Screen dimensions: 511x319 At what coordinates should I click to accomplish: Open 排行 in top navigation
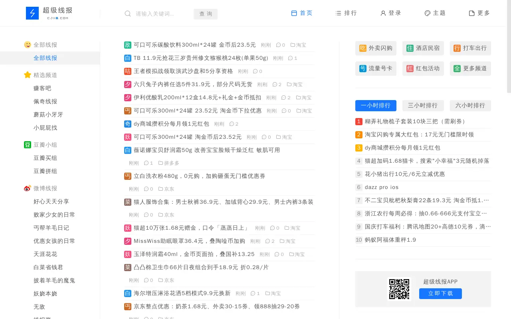click(346, 13)
